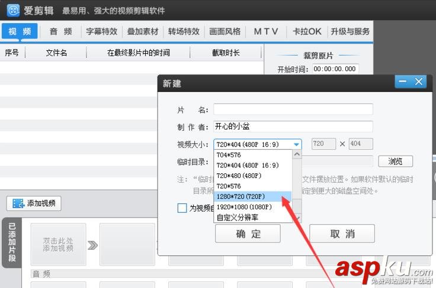Viewport: 436px width, 288px height.
Task: Open the 卡拉OK tab
Action: (307, 31)
